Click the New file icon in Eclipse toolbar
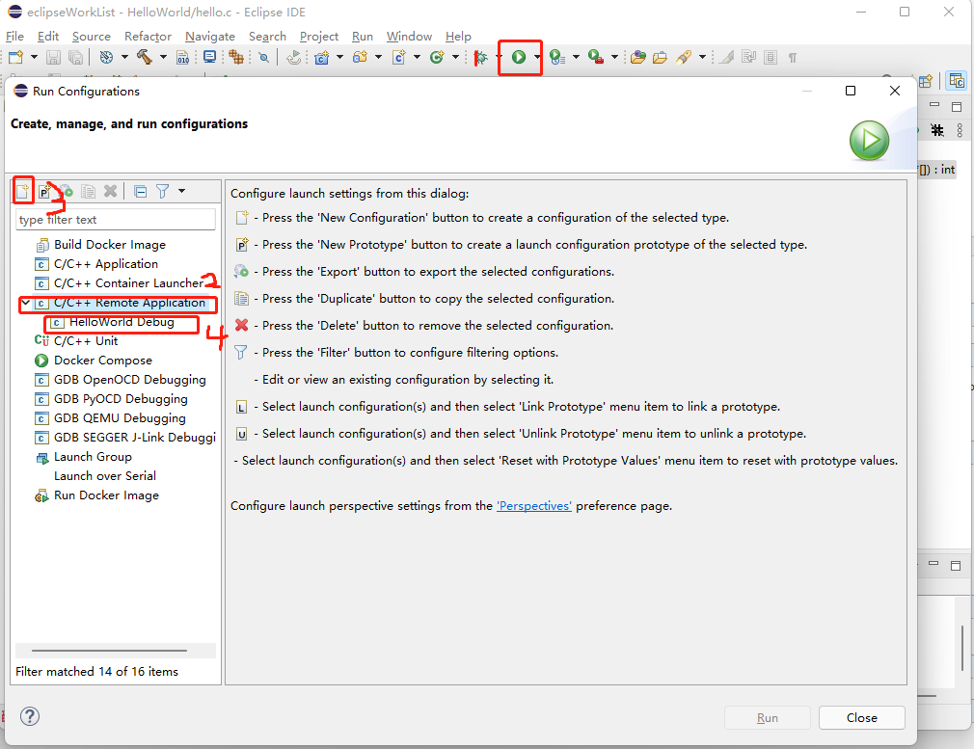974x749 pixels. pyautogui.click(x=16, y=57)
